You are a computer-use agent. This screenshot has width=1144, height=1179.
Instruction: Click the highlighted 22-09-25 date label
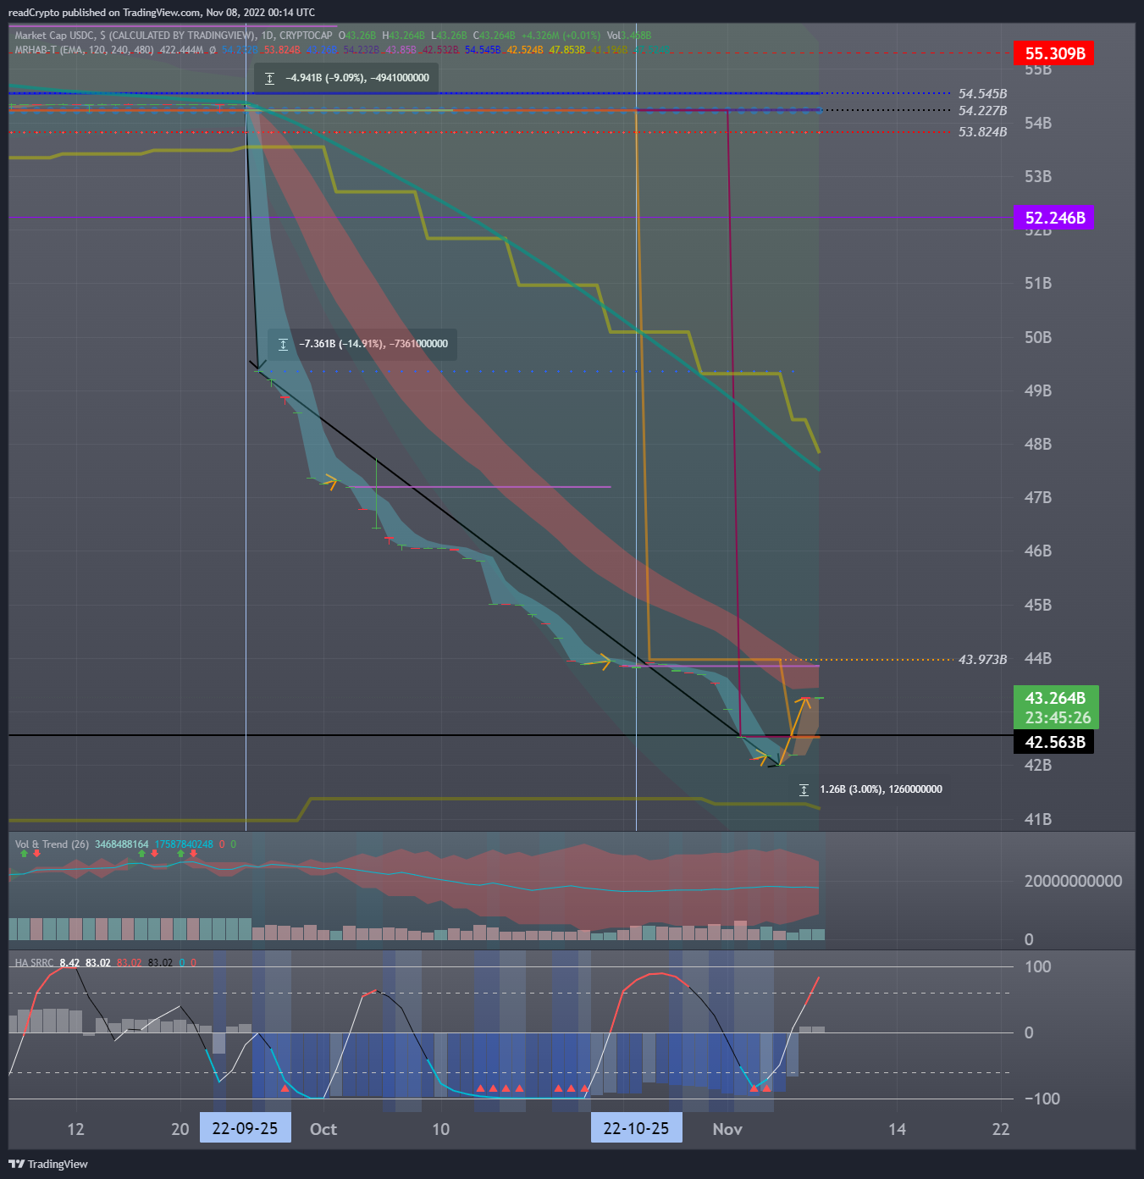[x=245, y=1128]
